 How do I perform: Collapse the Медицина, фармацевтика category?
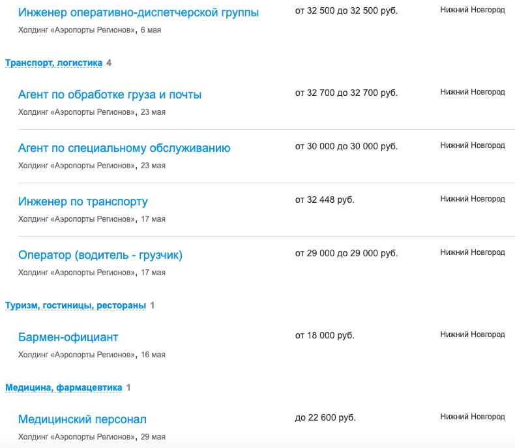pyautogui.click(x=64, y=387)
